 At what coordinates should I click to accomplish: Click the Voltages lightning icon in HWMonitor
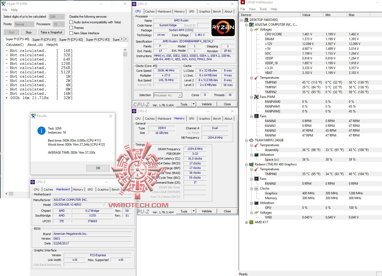click(x=256, y=29)
